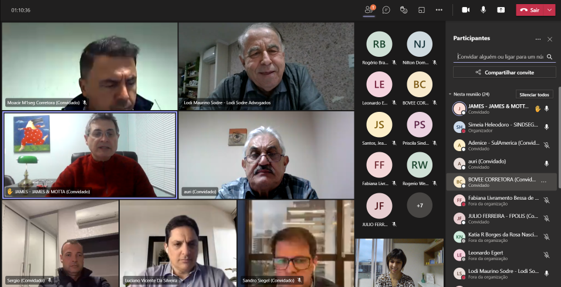Viewport: 561px width, 287px height.
Task: Click the 'Silenciar todos' button
Action: [x=534, y=94]
